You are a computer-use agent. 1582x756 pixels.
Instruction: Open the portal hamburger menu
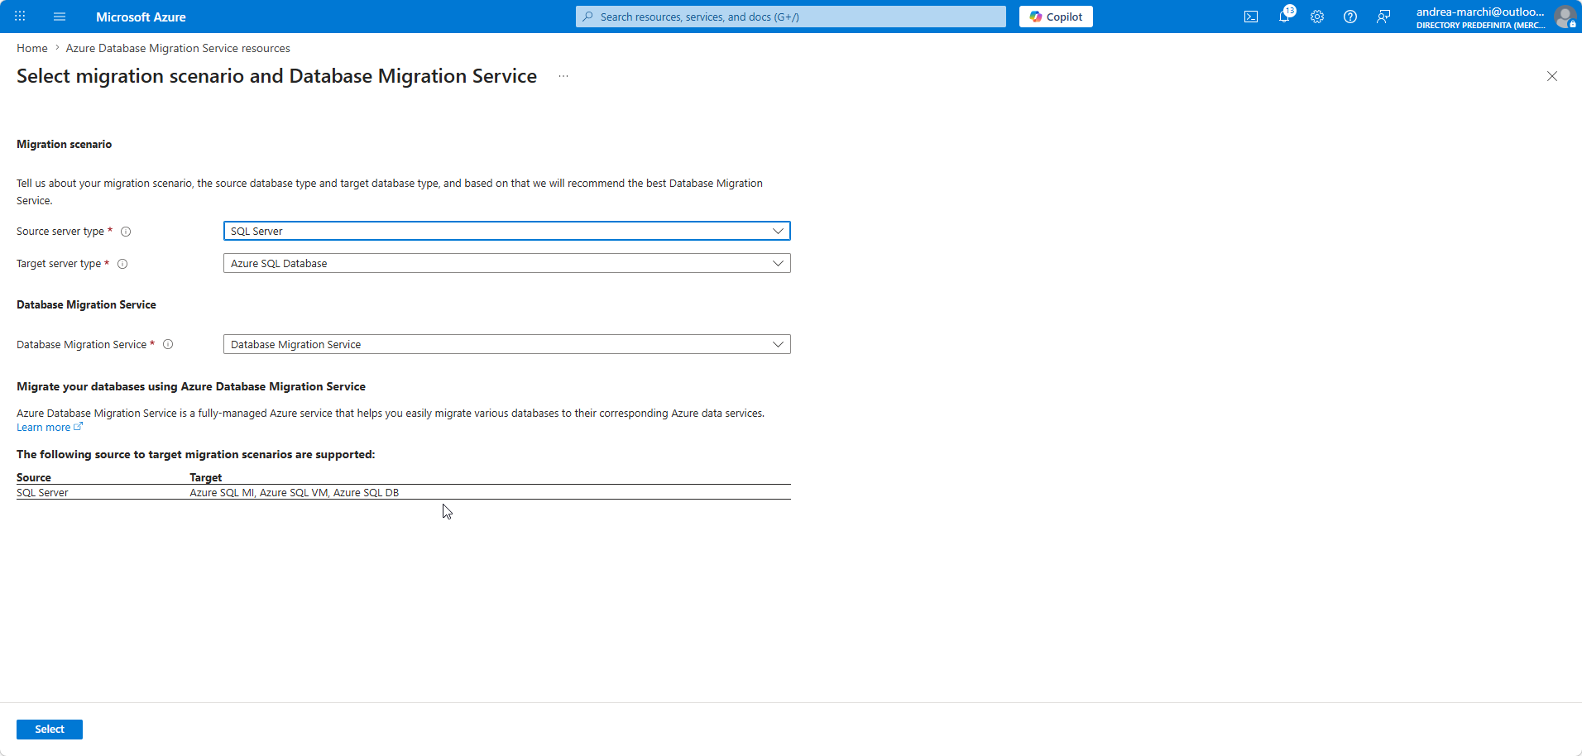click(60, 17)
